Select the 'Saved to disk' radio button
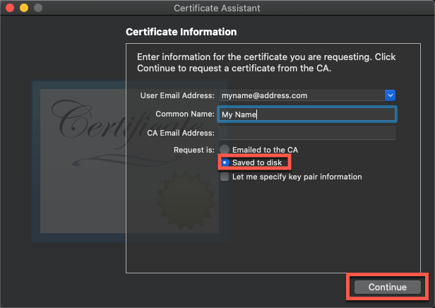 [x=225, y=162]
